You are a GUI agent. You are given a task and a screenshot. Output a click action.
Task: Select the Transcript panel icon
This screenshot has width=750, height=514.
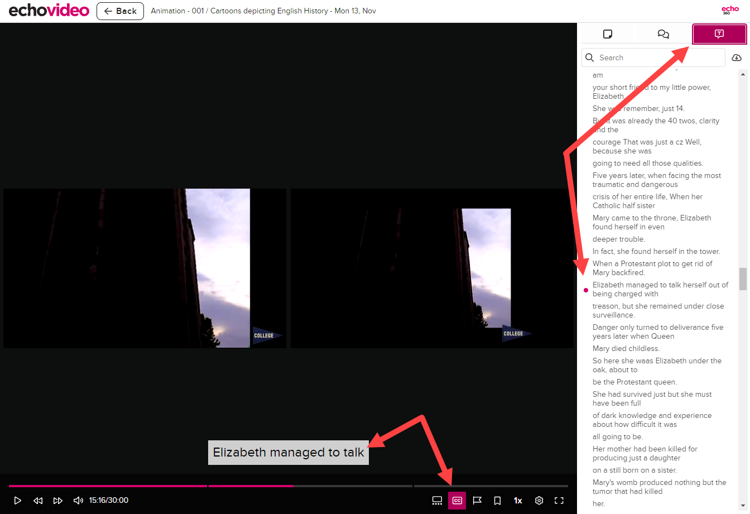tap(719, 34)
